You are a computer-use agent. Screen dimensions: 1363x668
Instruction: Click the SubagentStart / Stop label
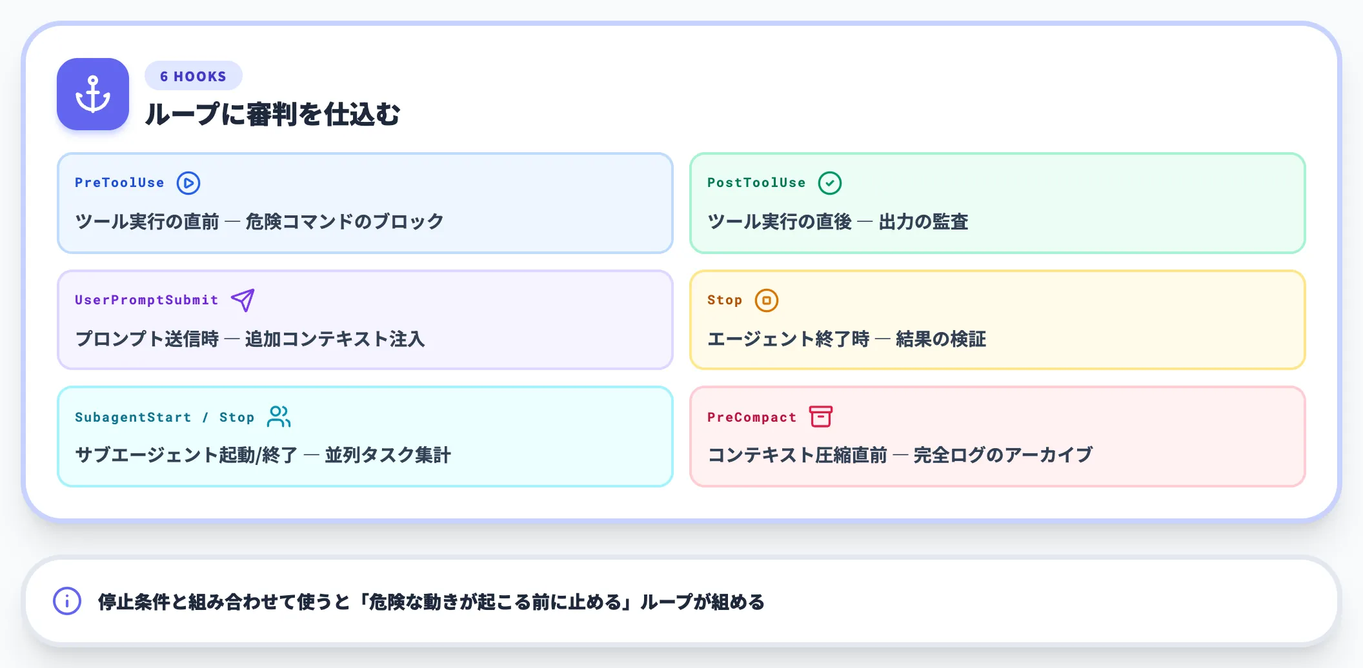click(x=165, y=417)
